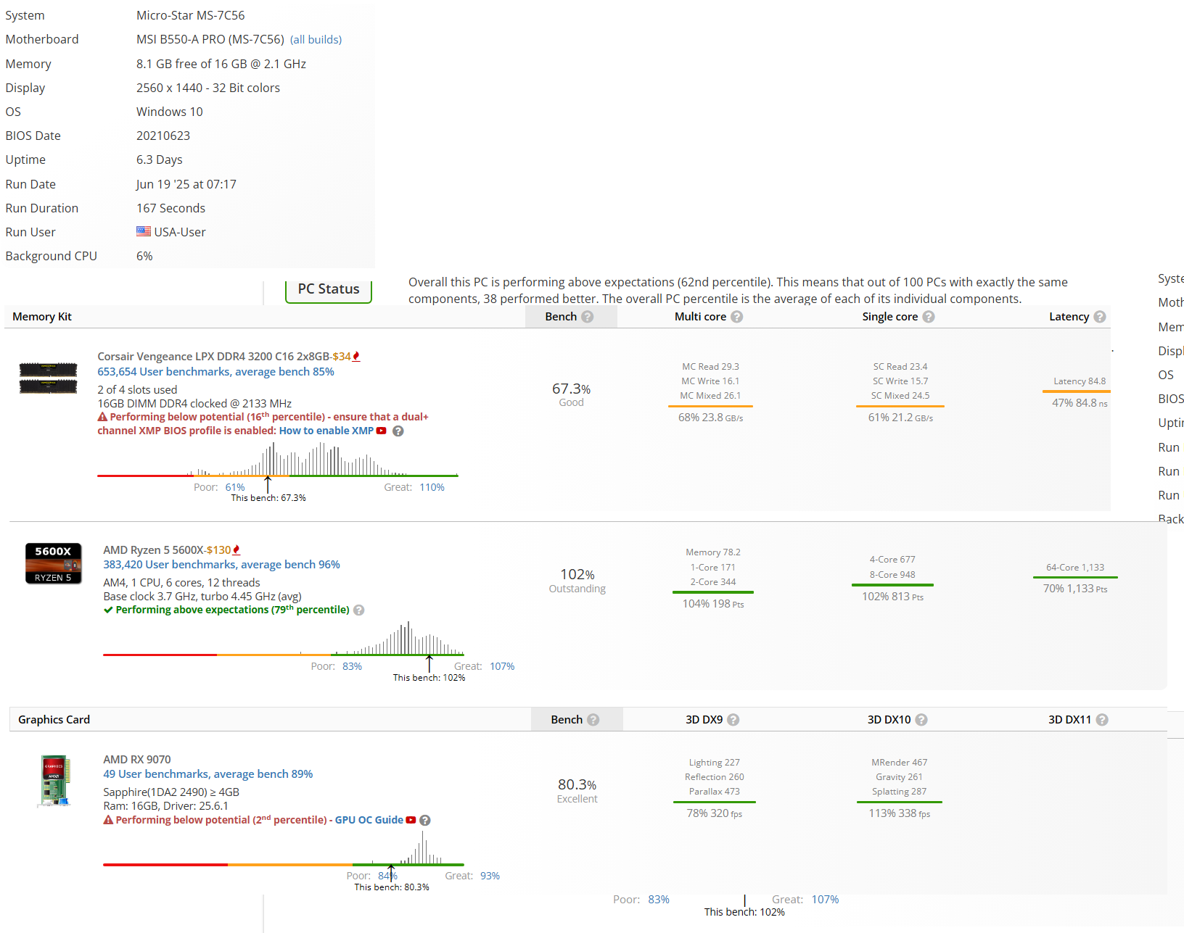Screen dimensions: 1184x933
Task: Click YouTube icon next to GPU OC Guide
Action: 411,820
